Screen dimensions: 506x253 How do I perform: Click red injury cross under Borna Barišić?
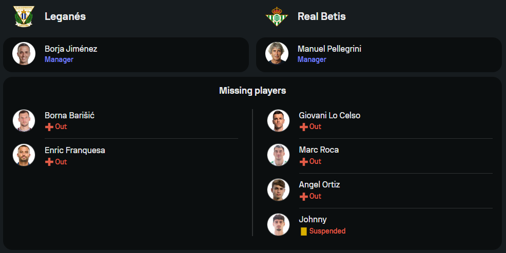click(49, 127)
